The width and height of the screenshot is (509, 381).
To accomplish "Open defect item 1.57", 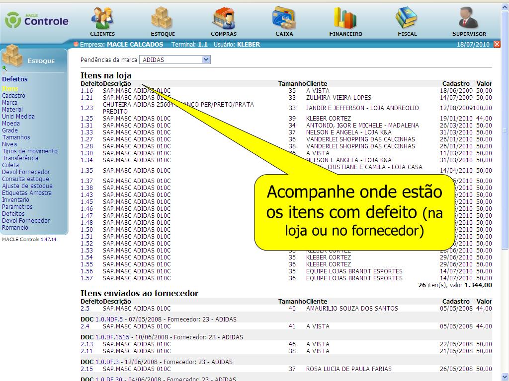I will coord(86,278).
